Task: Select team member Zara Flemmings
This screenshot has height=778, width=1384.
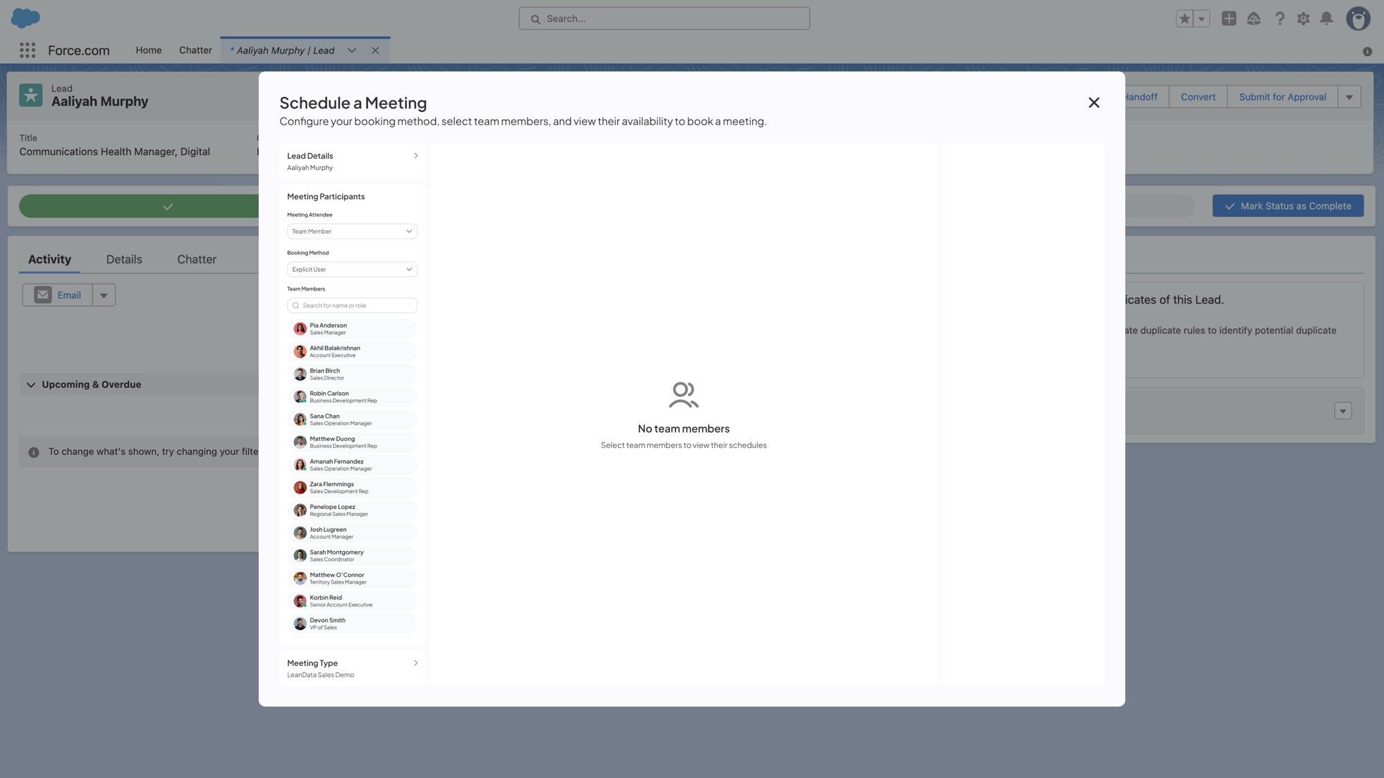Action: [352, 488]
